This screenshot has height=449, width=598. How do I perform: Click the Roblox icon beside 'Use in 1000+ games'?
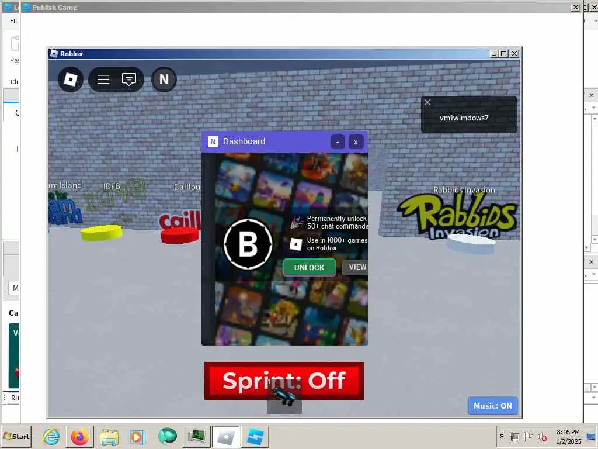pos(296,244)
